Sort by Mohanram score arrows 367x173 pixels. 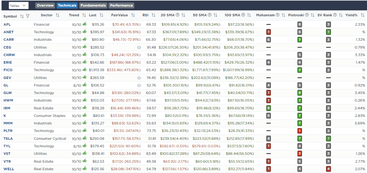click(283, 15)
